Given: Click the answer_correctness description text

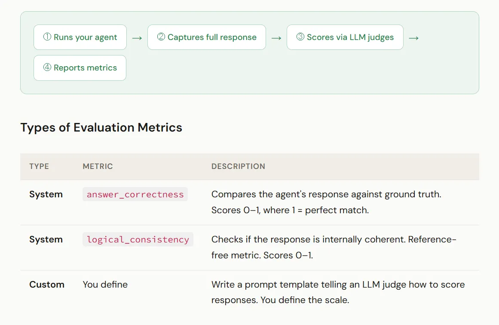Looking at the screenshot, I should click(x=326, y=202).
